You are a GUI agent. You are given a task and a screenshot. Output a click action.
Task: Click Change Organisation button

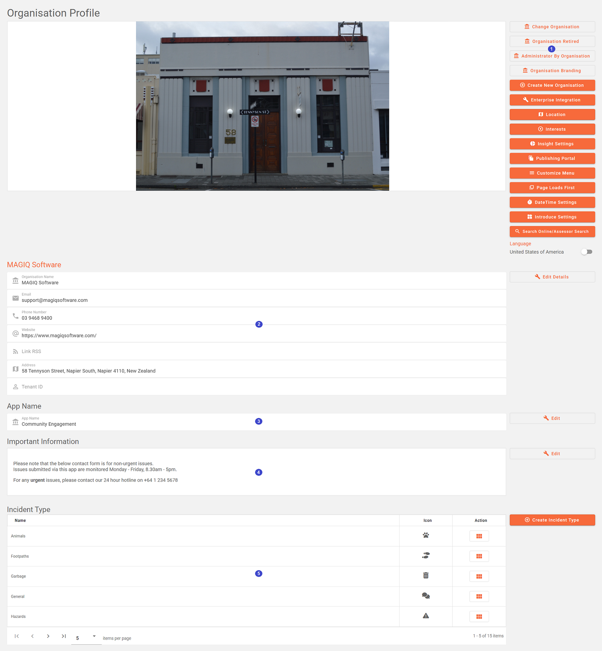pos(552,27)
